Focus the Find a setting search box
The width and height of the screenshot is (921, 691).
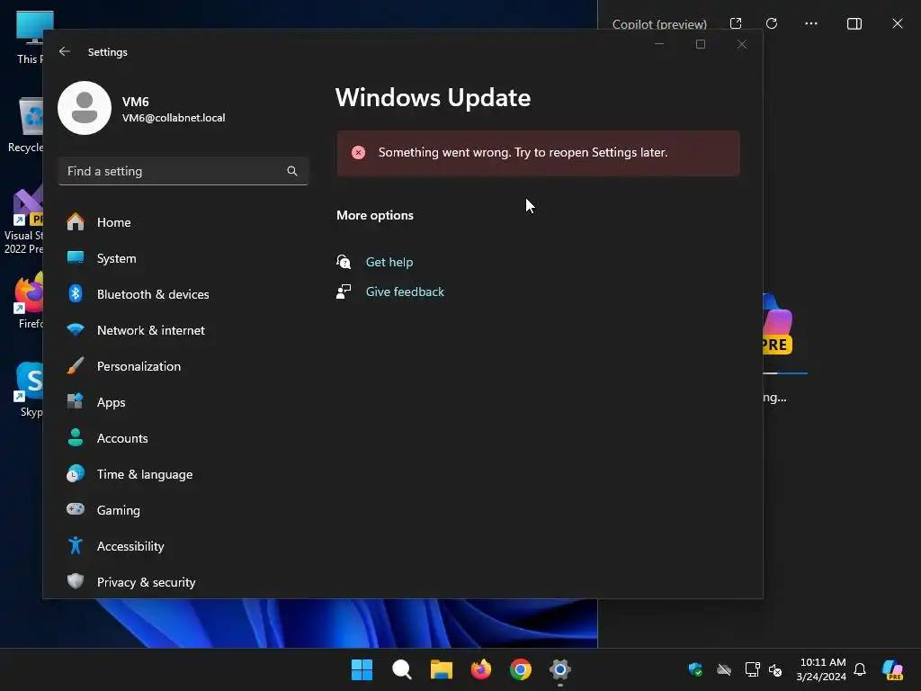[x=183, y=171]
